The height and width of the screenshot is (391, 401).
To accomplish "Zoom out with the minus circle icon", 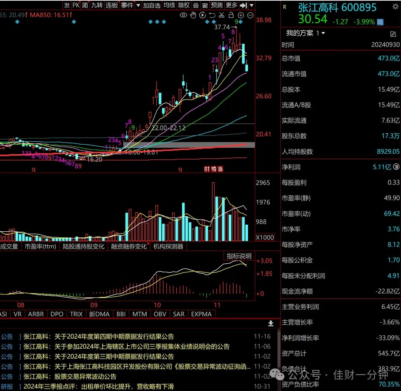I will pyautogui.click(x=250, y=15).
